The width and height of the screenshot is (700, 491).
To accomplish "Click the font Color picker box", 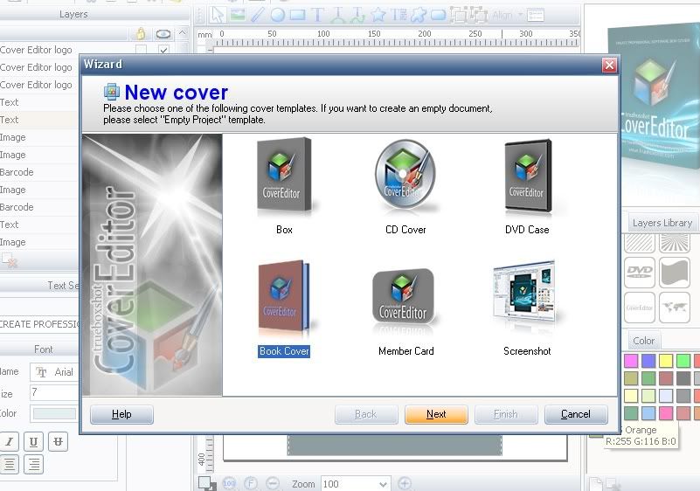I will (54, 414).
